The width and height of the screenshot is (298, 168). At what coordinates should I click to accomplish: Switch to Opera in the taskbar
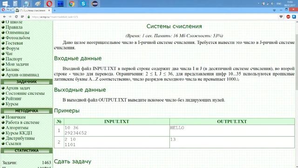click(x=49, y=4)
